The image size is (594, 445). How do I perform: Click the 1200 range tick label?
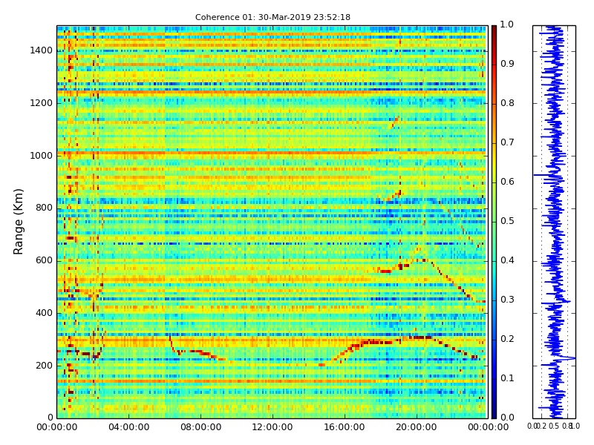[42, 103]
